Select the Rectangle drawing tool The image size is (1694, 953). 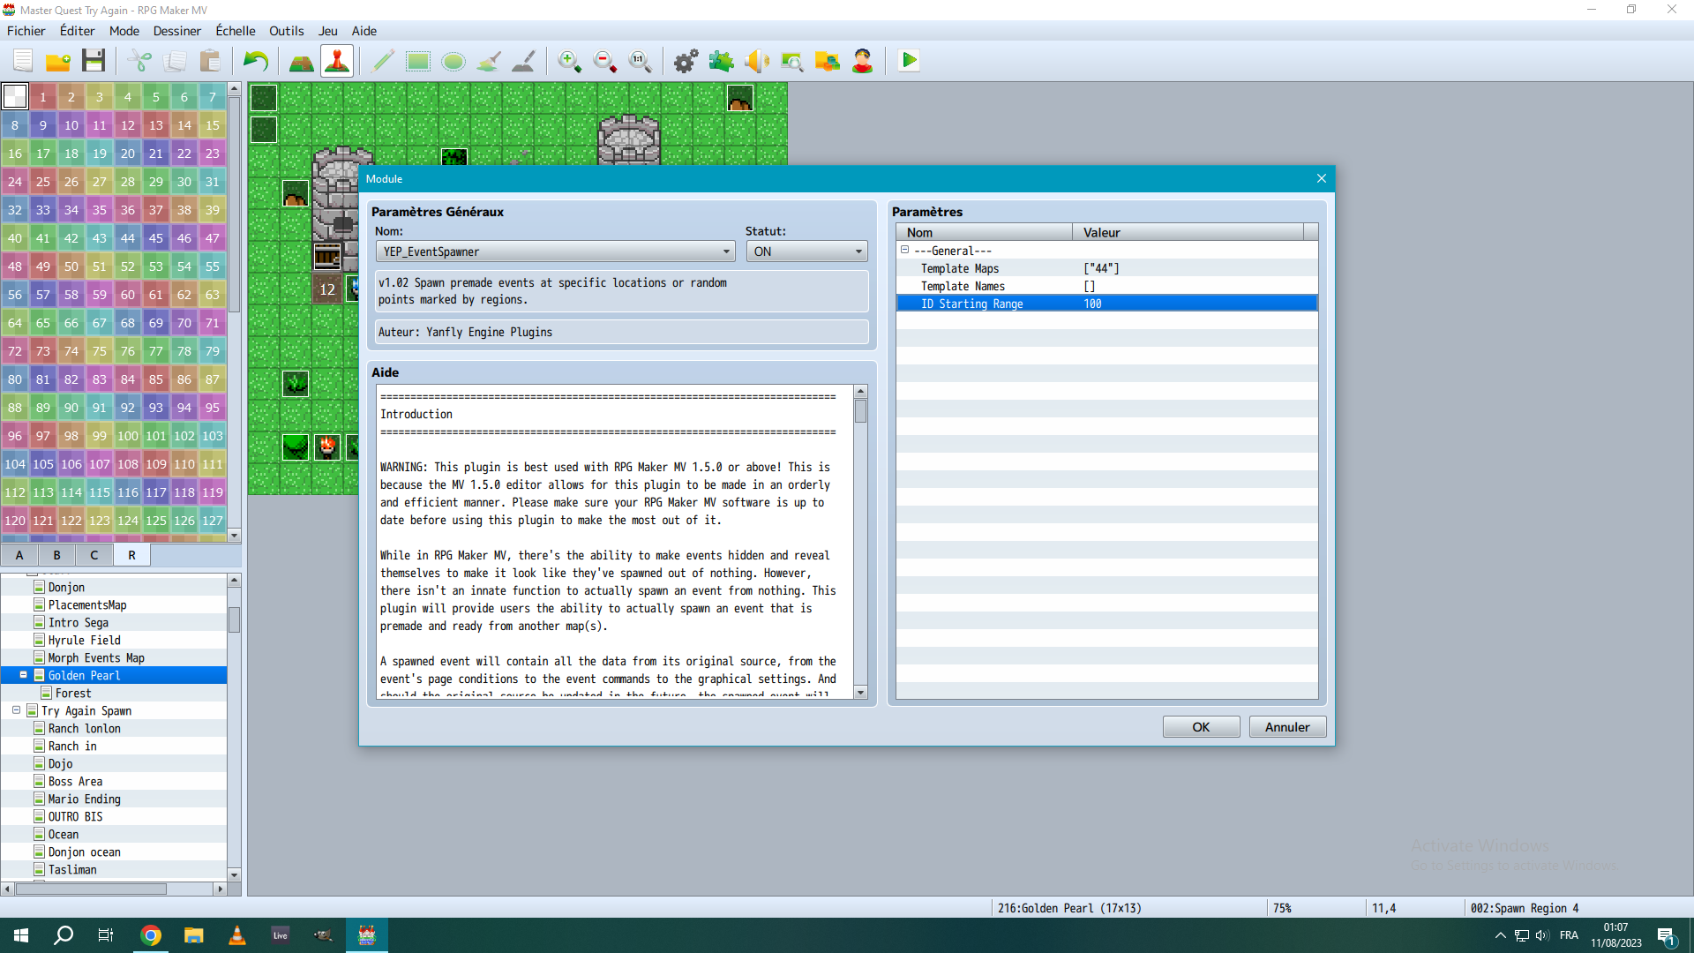[418, 61]
